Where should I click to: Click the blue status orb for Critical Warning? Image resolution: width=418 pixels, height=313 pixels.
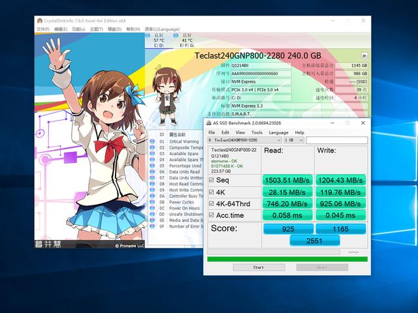(x=152, y=142)
